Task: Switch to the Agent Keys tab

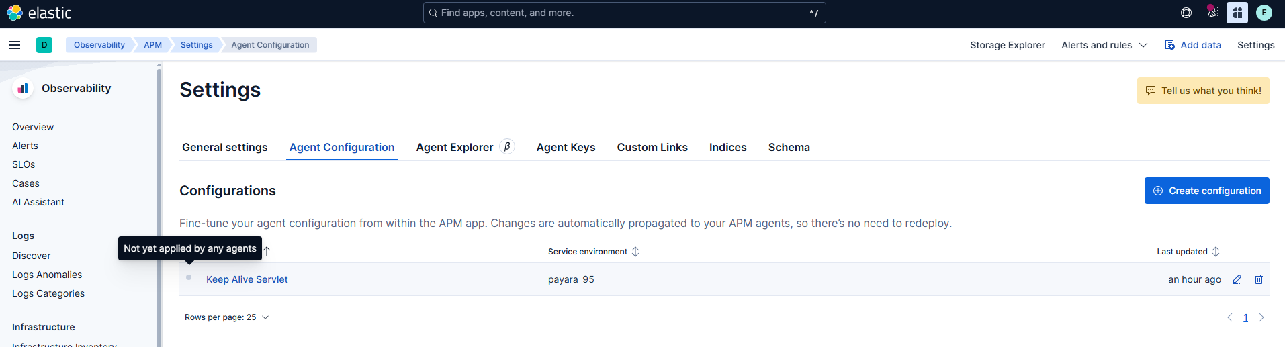Action: coord(566,148)
